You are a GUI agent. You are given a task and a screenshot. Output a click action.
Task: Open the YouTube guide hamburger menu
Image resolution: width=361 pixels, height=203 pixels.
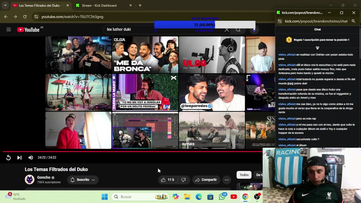(9, 29)
